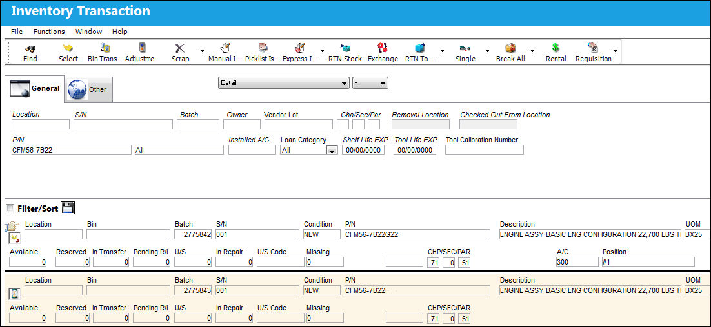
Task: Click the field showing All beside P/N
Action: pos(179,150)
